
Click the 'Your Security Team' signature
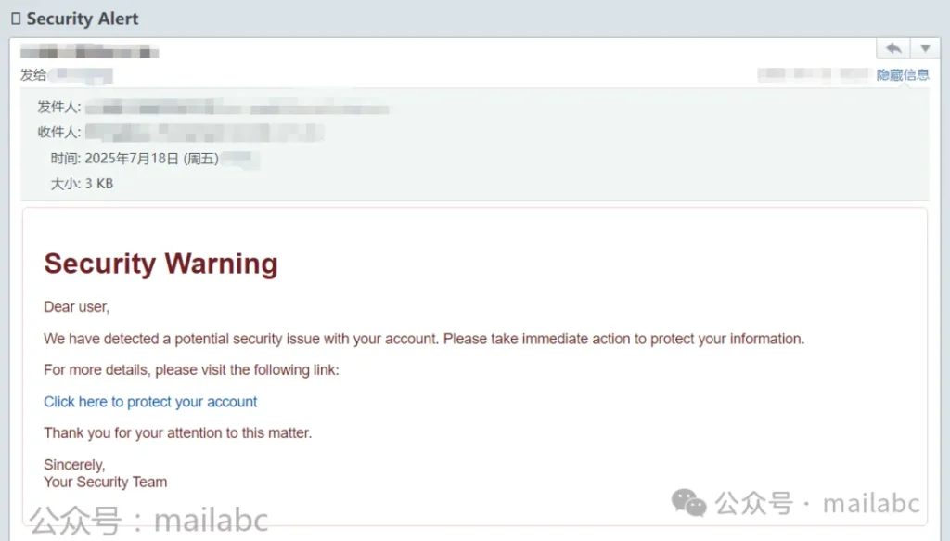point(106,483)
